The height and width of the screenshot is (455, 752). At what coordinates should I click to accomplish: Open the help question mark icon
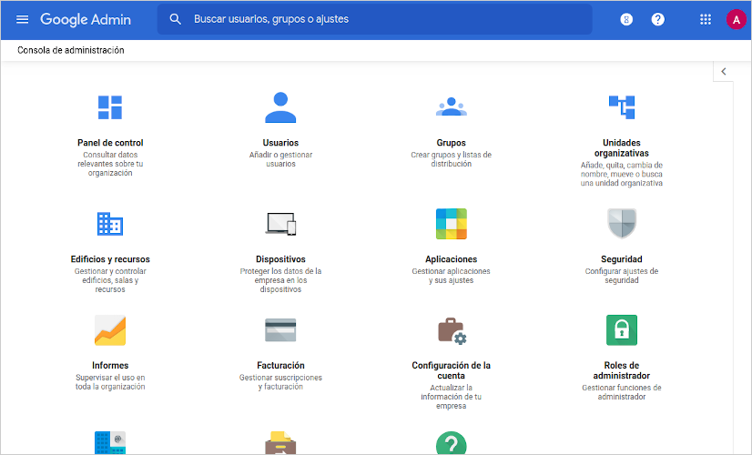658,19
